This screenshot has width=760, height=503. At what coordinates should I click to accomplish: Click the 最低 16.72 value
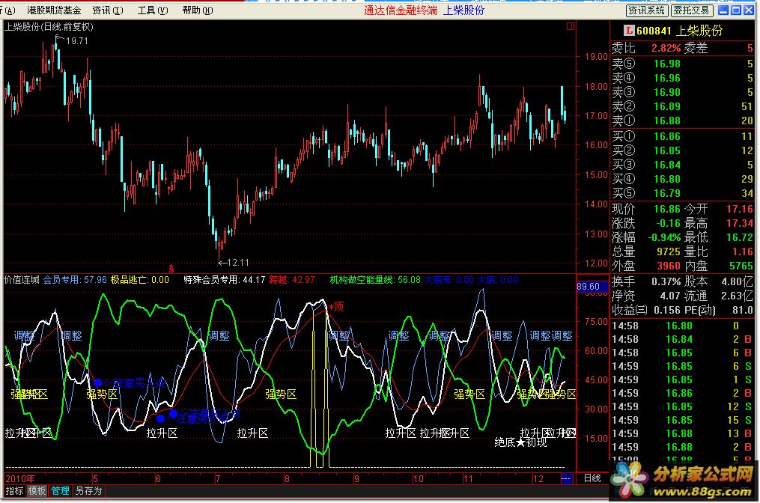click(x=740, y=237)
